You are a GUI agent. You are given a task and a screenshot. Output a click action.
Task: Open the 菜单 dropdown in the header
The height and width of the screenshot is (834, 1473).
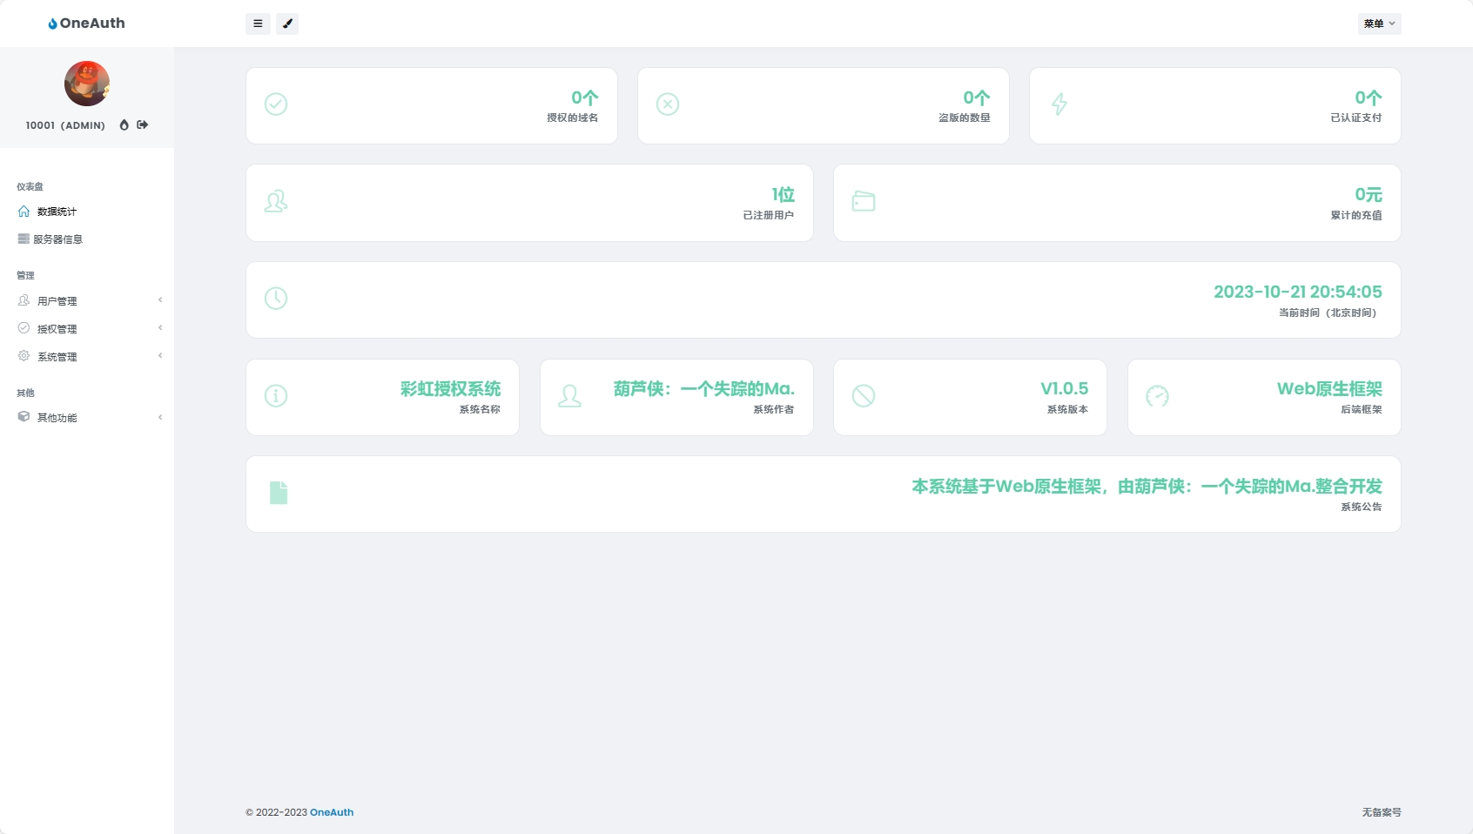coord(1380,24)
